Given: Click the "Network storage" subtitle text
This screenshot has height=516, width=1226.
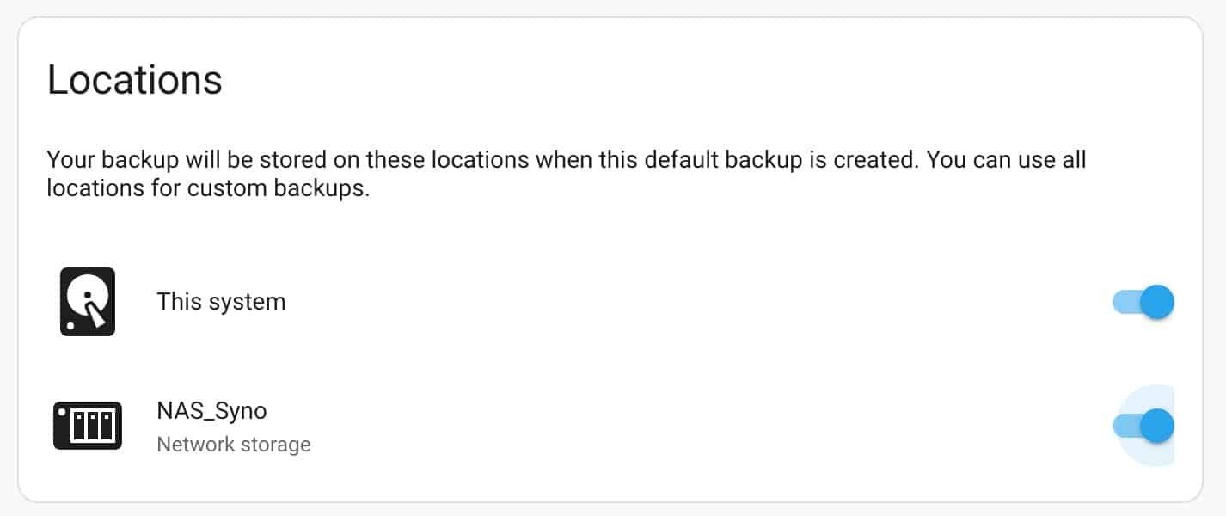Looking at the screenshot, I should [234, 445].
